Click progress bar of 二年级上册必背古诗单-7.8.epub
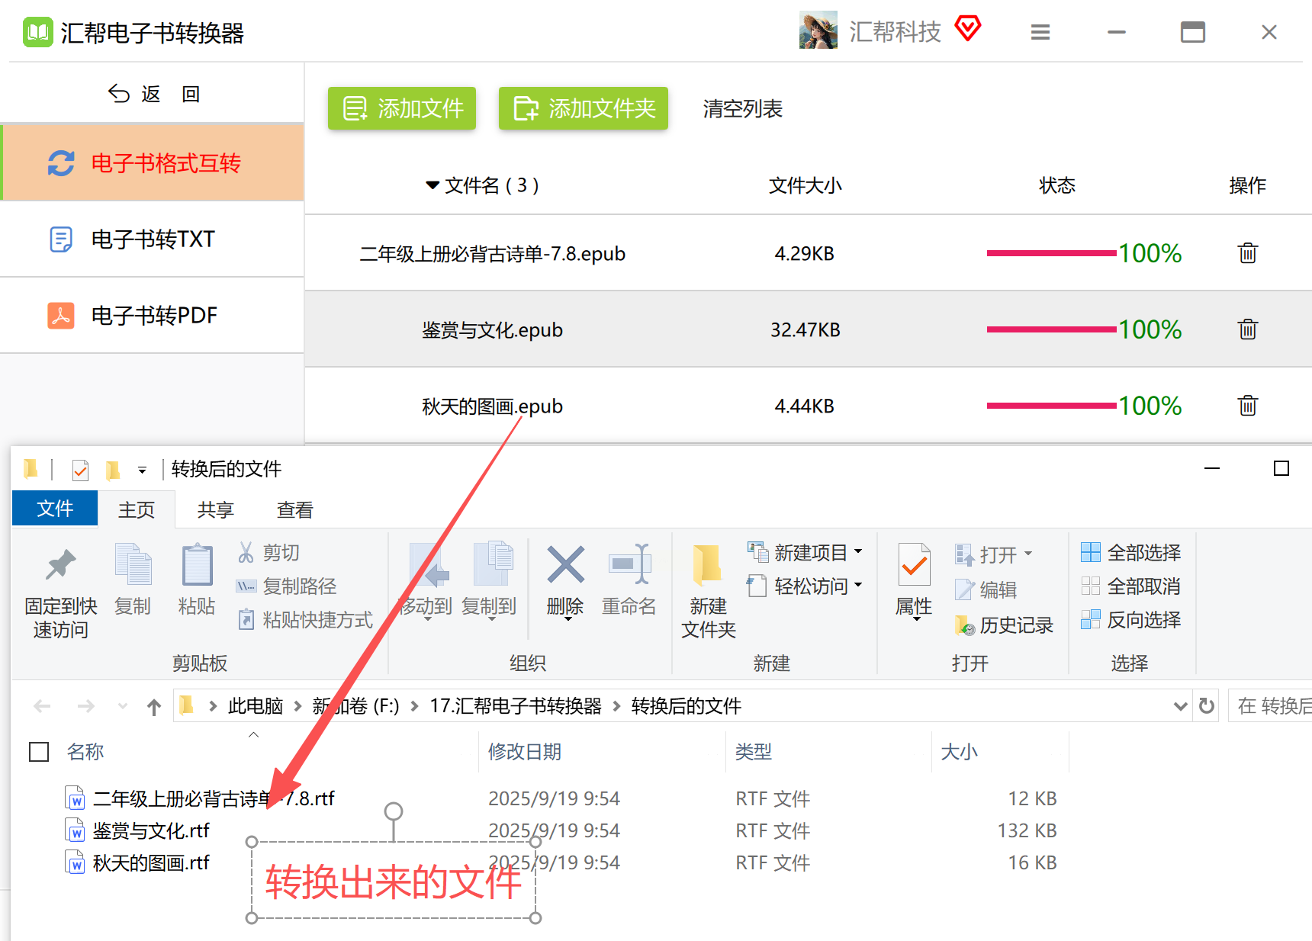1312x941 pixels. point(1052,253)
